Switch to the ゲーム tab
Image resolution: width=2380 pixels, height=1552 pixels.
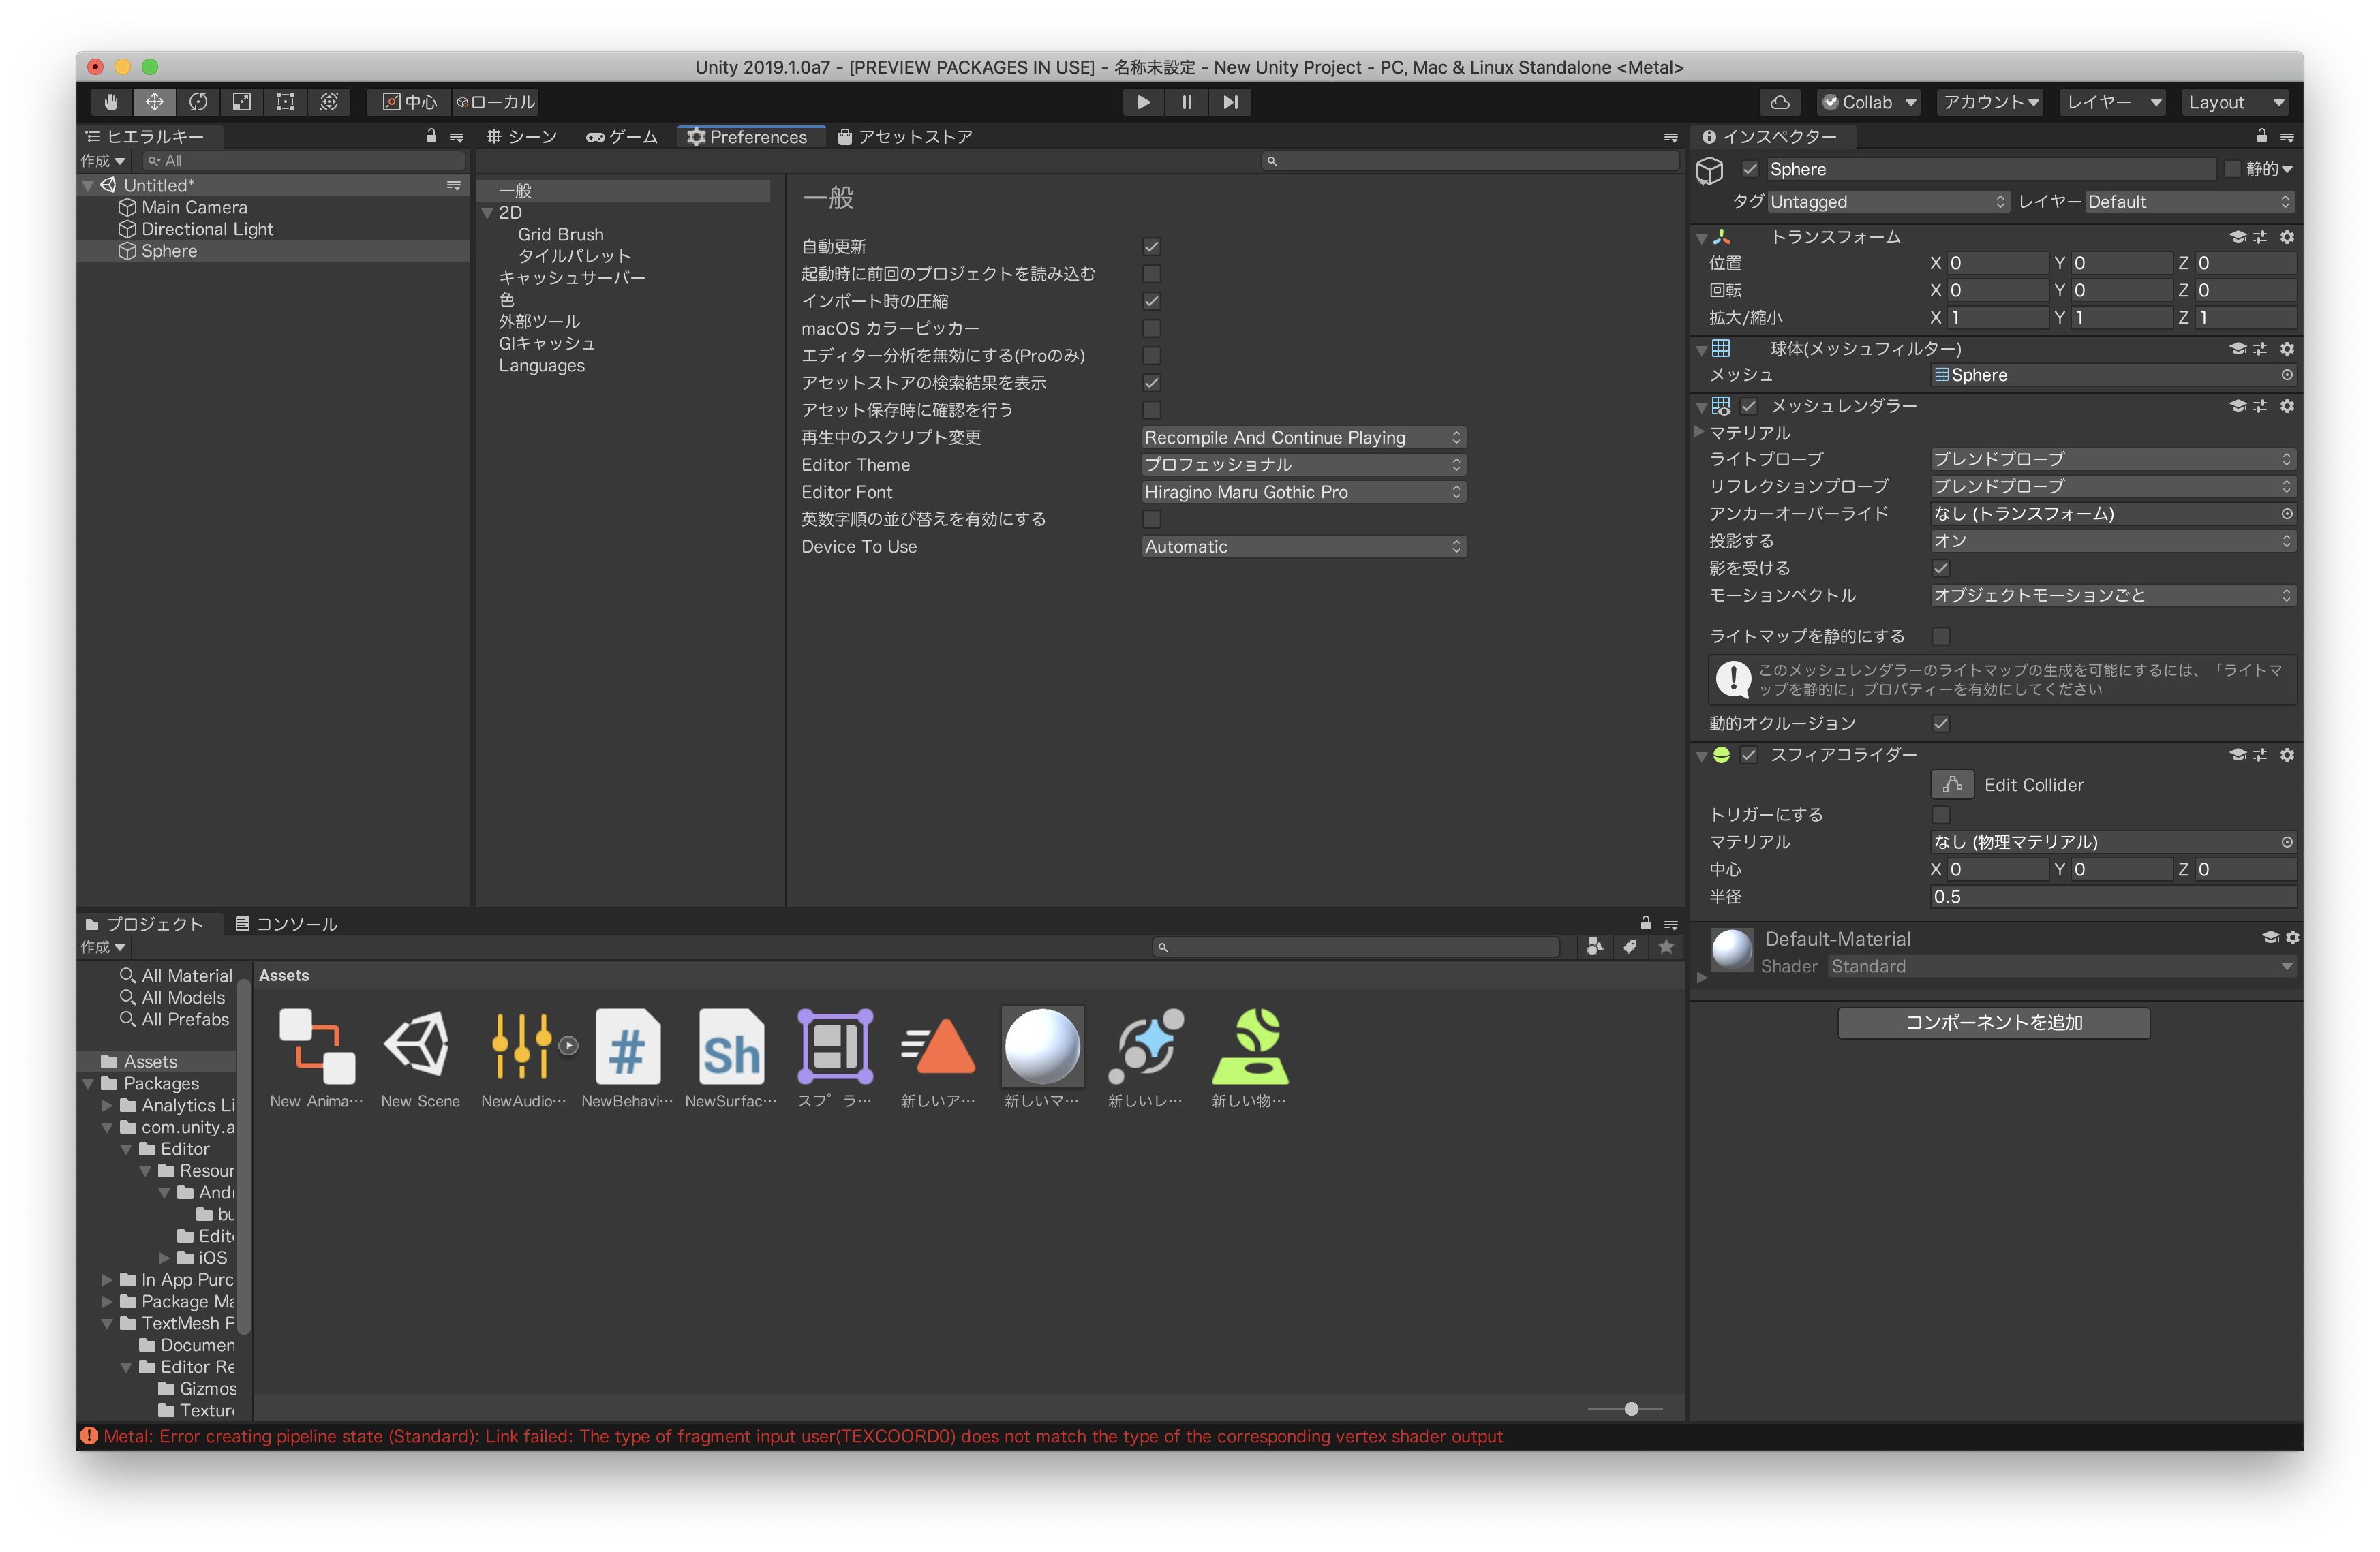pyautogui.click(x=622, y=137)
